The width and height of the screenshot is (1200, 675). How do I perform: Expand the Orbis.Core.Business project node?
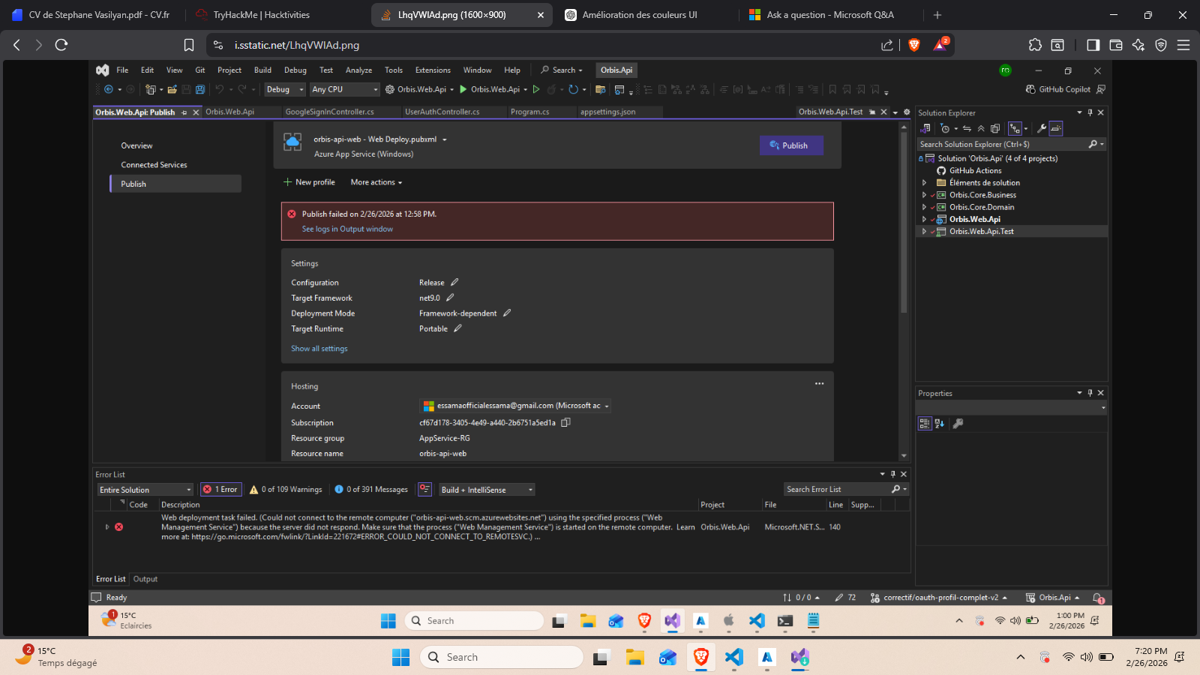(x=924, y=195)
